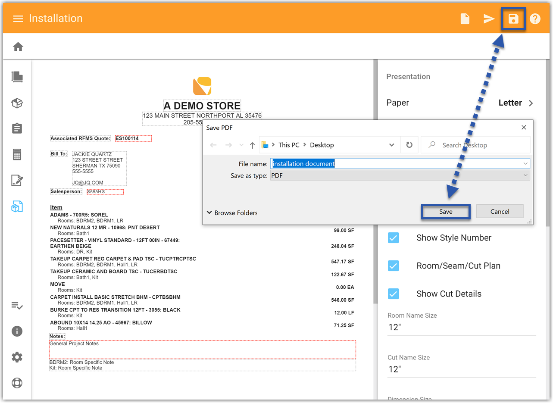Viewport: 553px width, 403px height.
Task: Close the Save PDF dialog
Action: (x=524, y=128)
